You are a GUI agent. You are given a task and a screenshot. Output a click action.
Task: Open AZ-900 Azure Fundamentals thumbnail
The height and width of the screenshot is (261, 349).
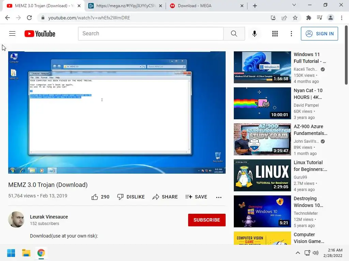[x=262, y=139]
